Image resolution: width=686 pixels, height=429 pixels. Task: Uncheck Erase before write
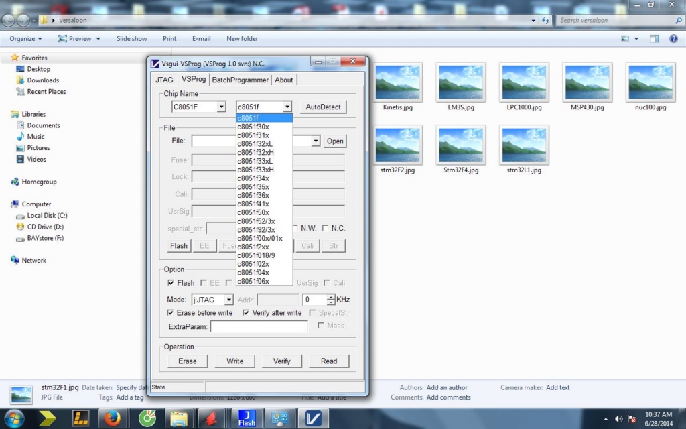click(170, 313)
